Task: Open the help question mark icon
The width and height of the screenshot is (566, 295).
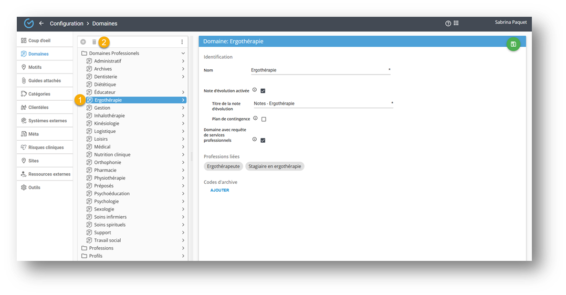Action: 448,24
